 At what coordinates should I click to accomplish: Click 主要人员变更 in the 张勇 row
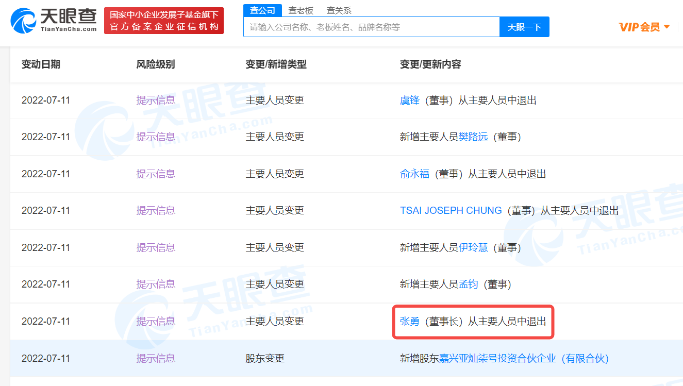275,322
